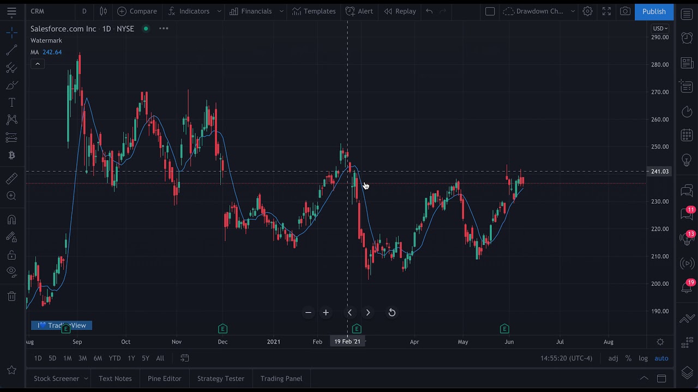Select the Text annotation tool
The height and width of the screenshot is (392, 698).
[11, 102]
